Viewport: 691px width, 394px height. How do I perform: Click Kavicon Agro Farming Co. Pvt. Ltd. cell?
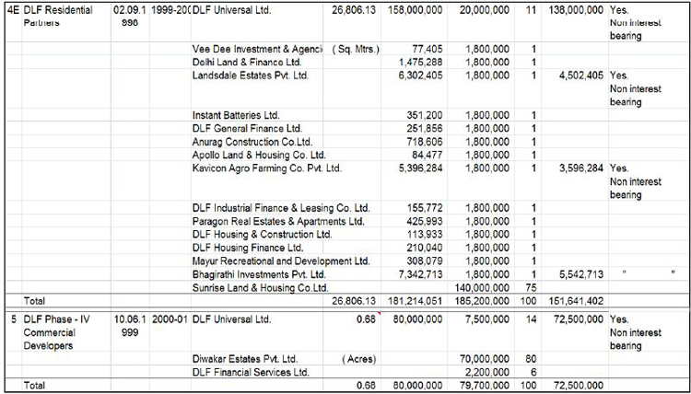[x=267, y=168]
